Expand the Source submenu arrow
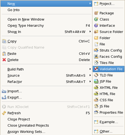The image size is (125, 135). [x=90, y=75]
